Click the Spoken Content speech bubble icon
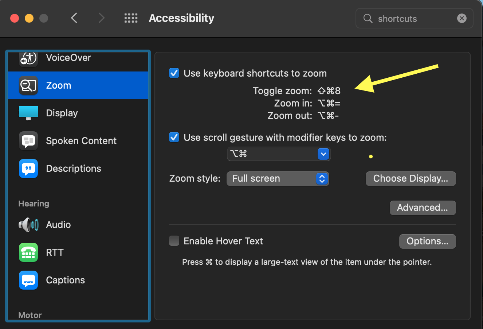This screenshot has height=329, width=483. click(28, 141)
